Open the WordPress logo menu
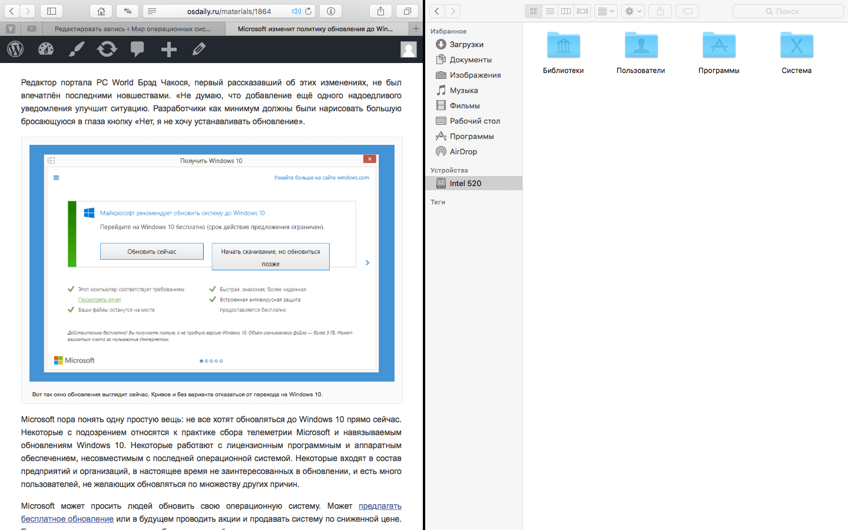 pyautogui.click(x=15, y=49)
